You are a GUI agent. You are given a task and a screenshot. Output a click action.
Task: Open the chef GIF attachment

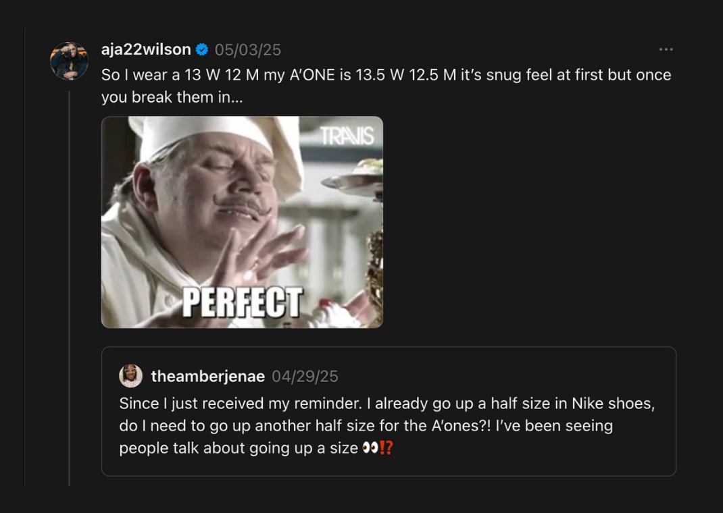(x=242, y=222)
